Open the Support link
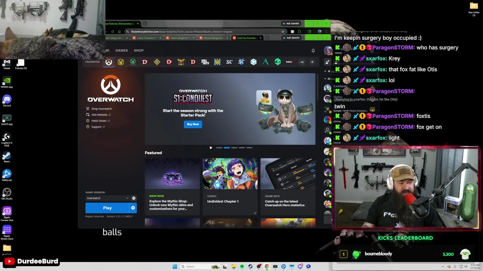 [x=95, y=127]
